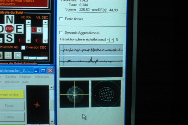
Task: Enable Dynamic Aggressivness checkbox
Action: [x=61, y=33]
